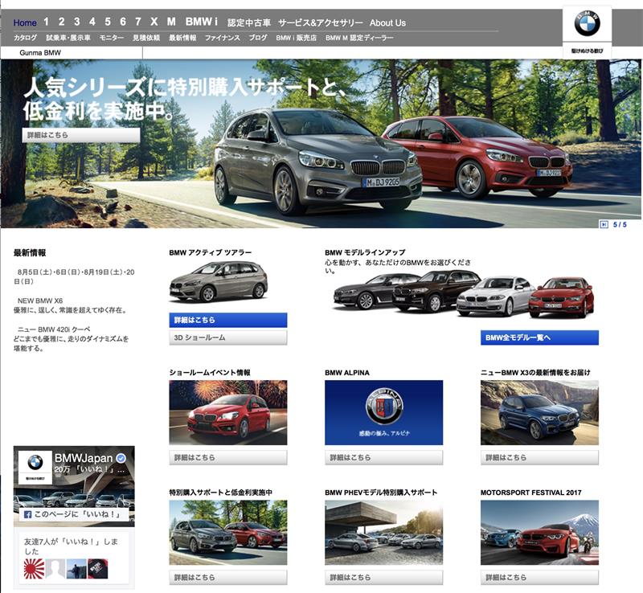Open the サービス&アクセサリー menu

coord(320,22)
